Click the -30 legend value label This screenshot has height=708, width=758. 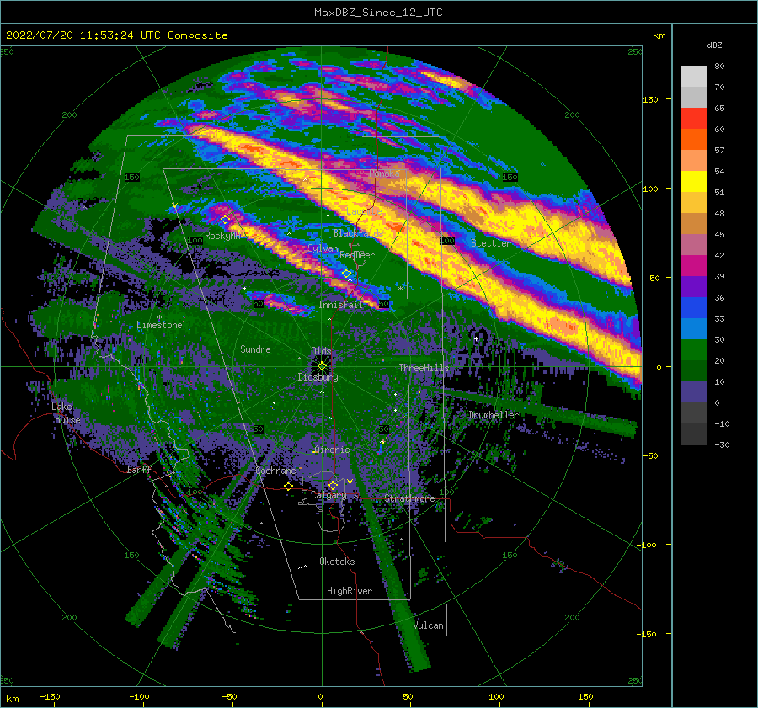point(723,445)
